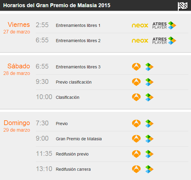This screenshot has width=191, height=180.
Task: Open the Atresplayer logo for Entrenamientos libres 2
Action: pyautogui.click(x=164, y=41)
